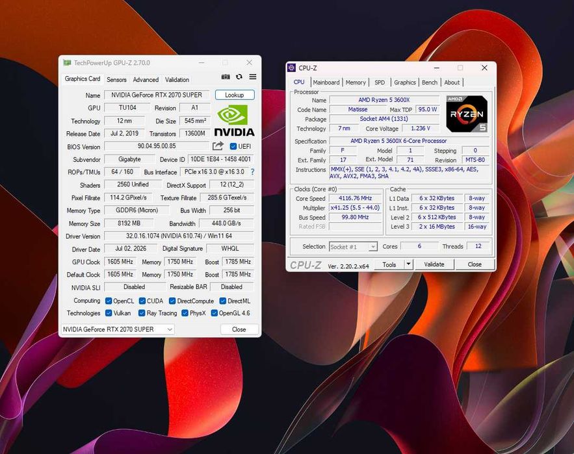Click the BIOS export share icon
The width and height of the screenshot is (574, 454).
pyautogui.click(x=218, y=146)
